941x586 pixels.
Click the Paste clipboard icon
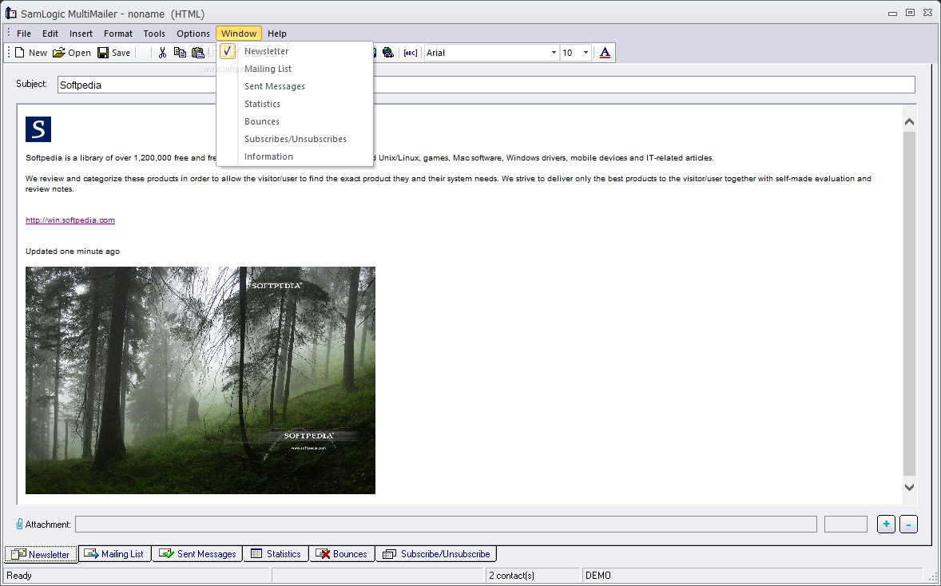click(x=197, y=53)
